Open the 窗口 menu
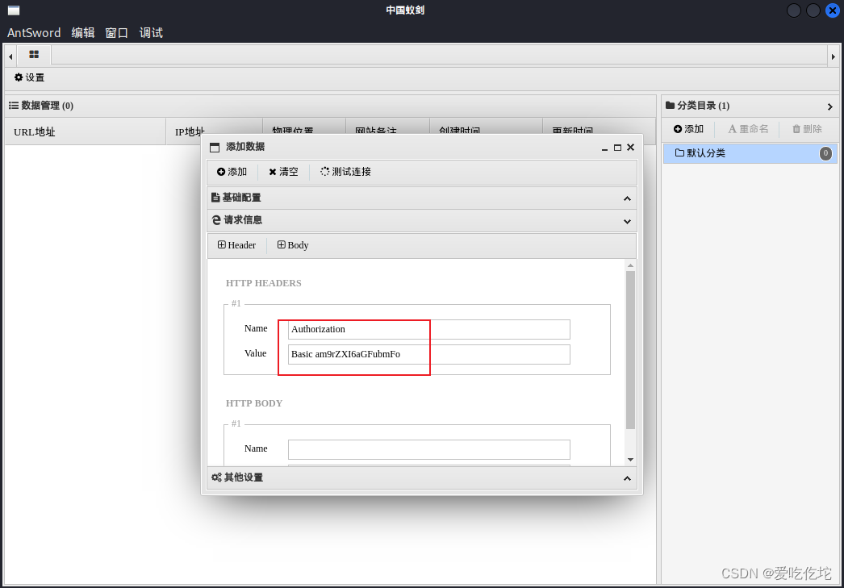 116,33
